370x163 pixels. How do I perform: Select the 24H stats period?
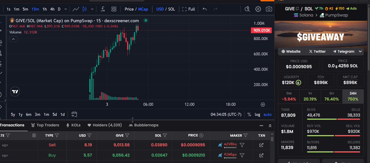tap(353, 96)
